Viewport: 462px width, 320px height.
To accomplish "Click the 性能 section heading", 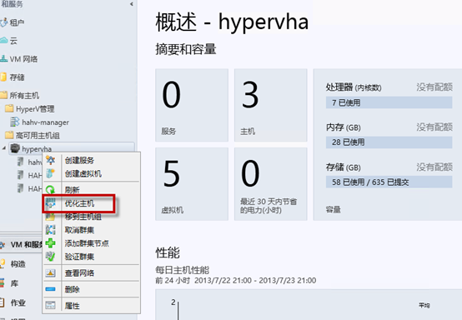I will click(168, 252).
